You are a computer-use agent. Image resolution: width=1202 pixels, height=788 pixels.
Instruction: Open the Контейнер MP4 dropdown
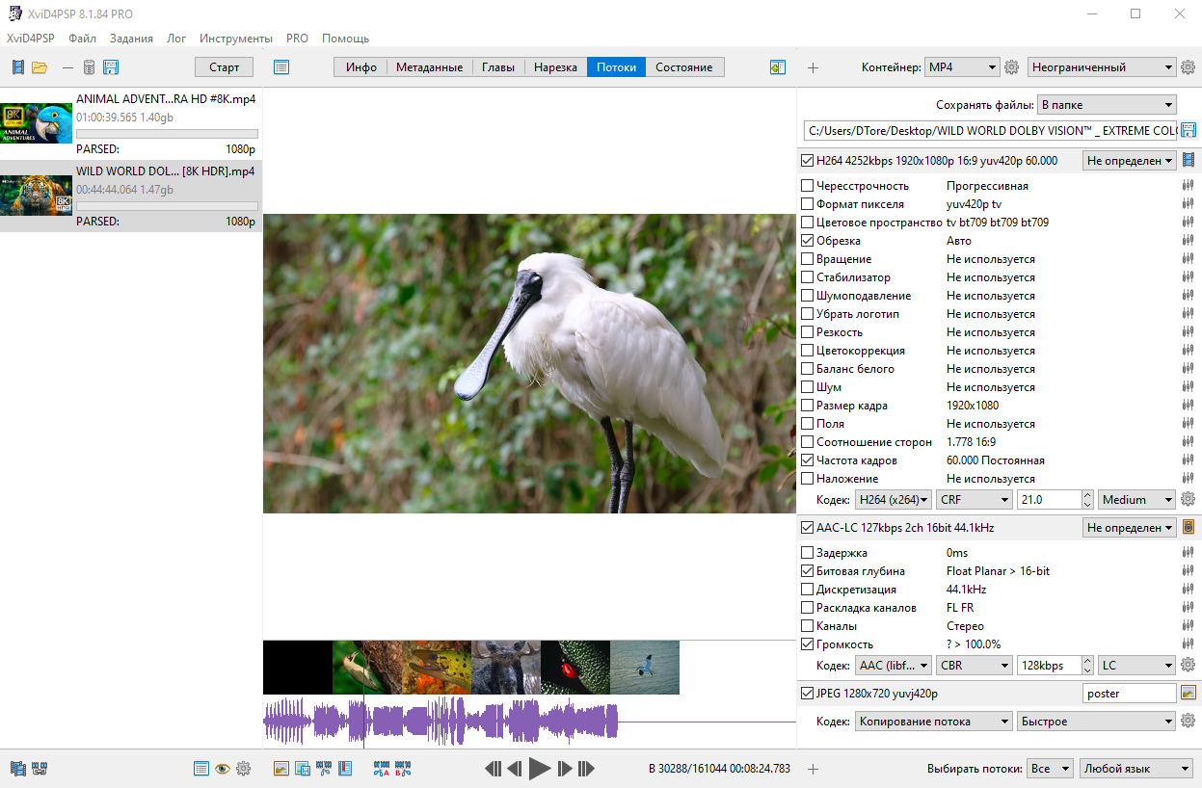coord(961,67)
